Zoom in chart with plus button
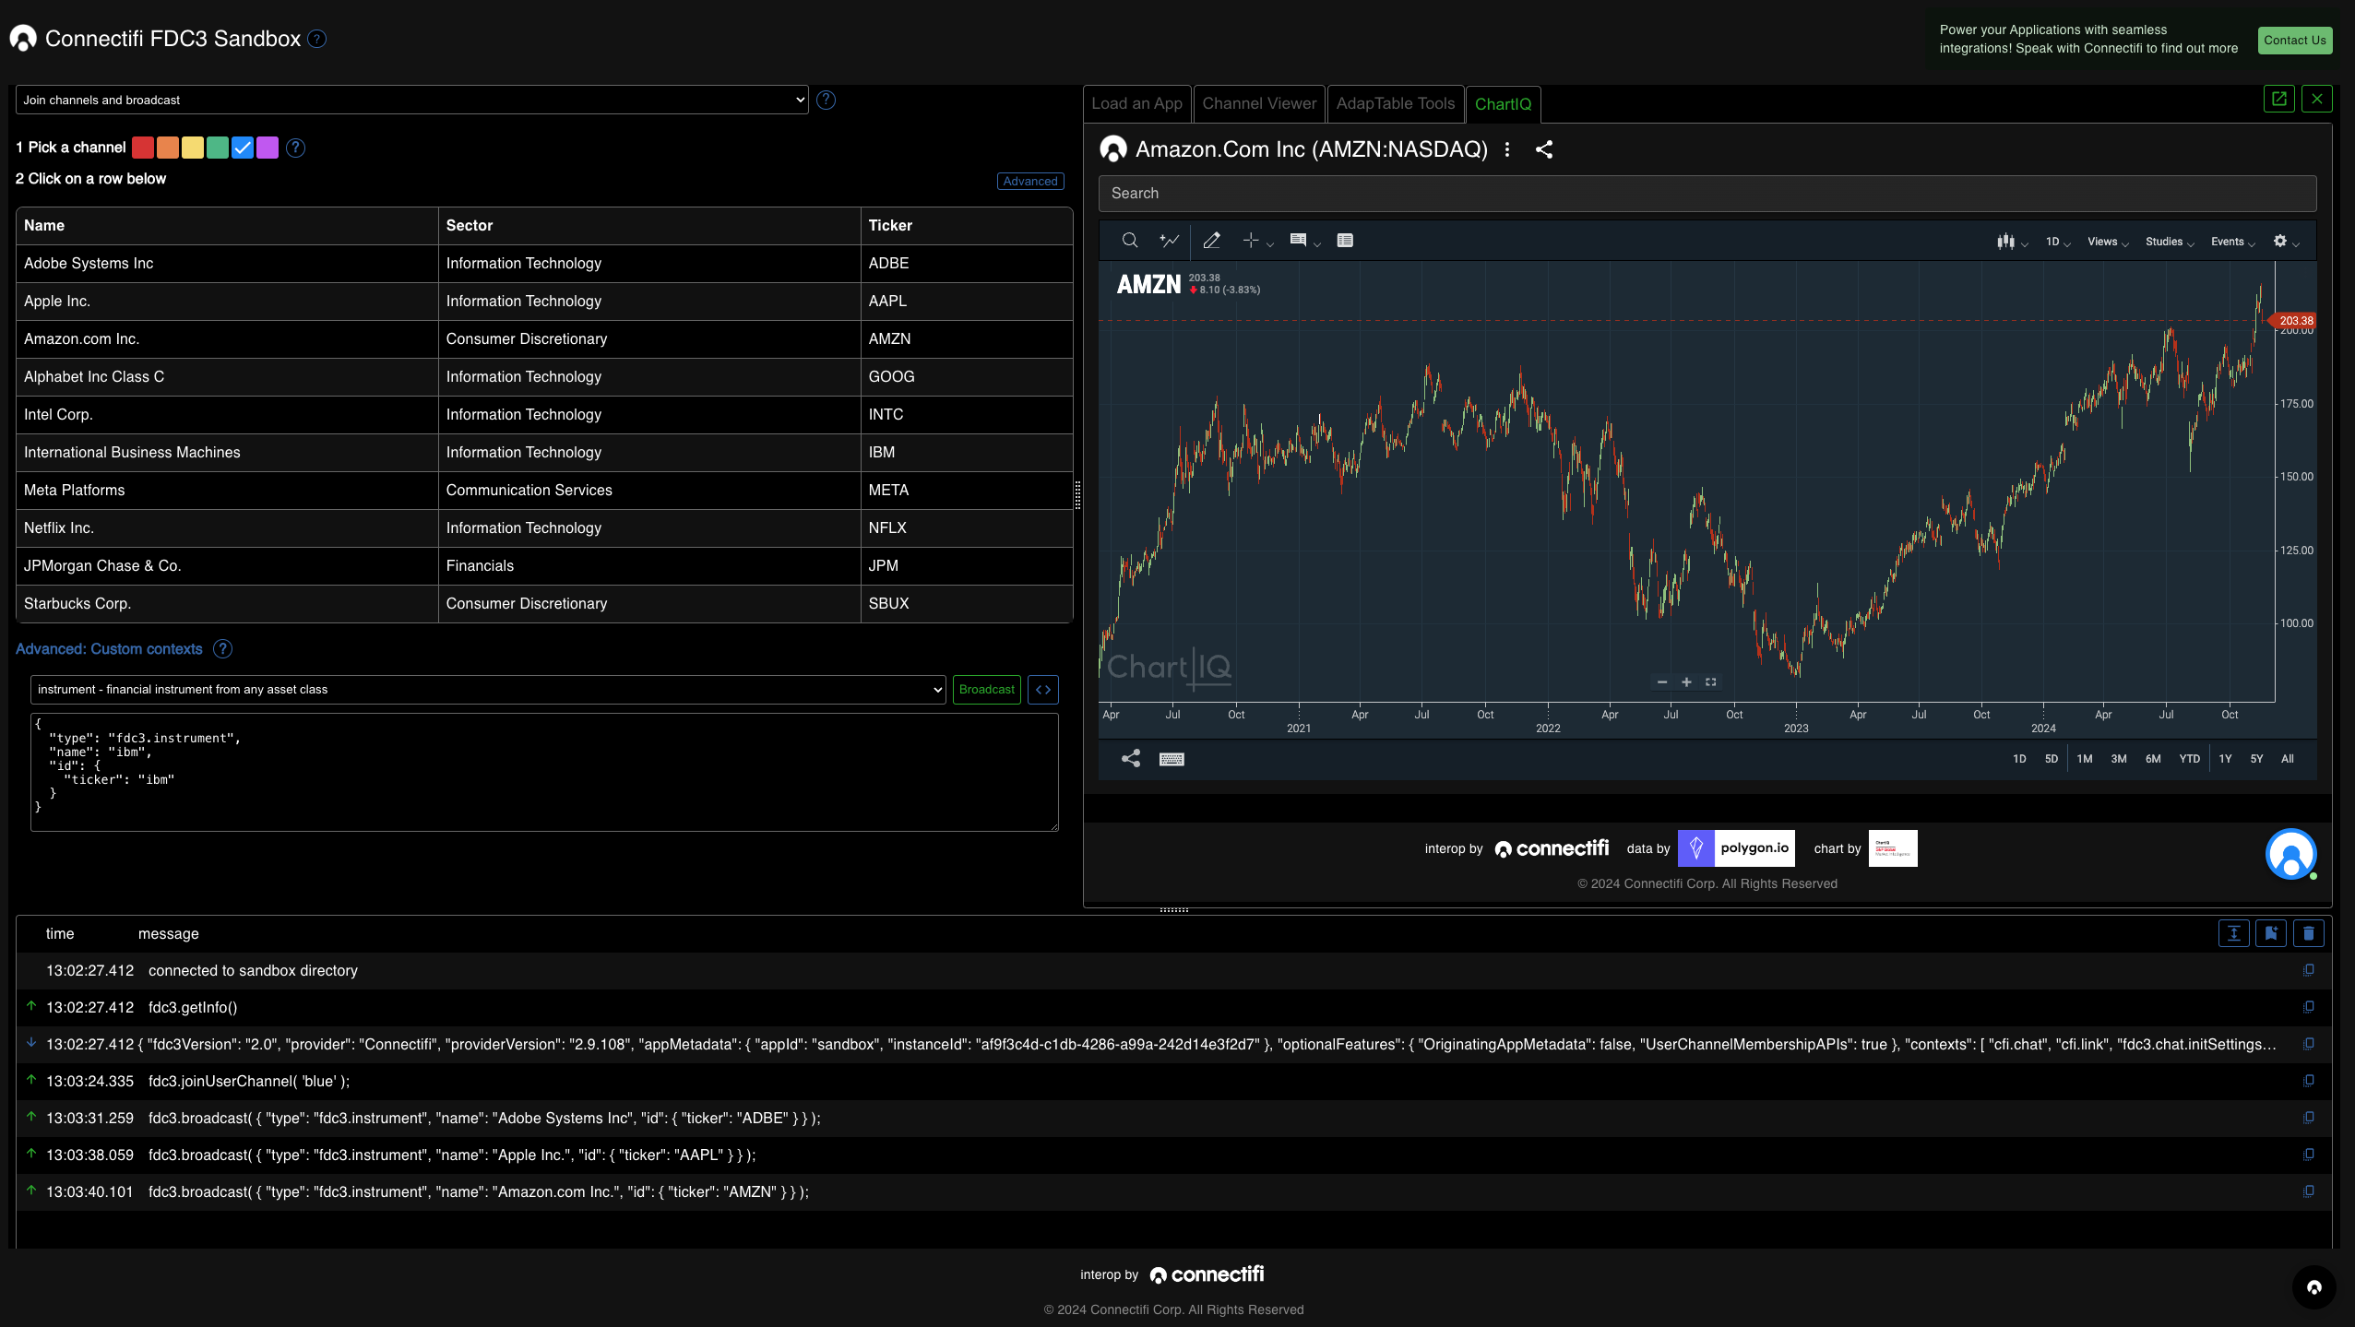 pyautogui.click(x=1686, y=682)
